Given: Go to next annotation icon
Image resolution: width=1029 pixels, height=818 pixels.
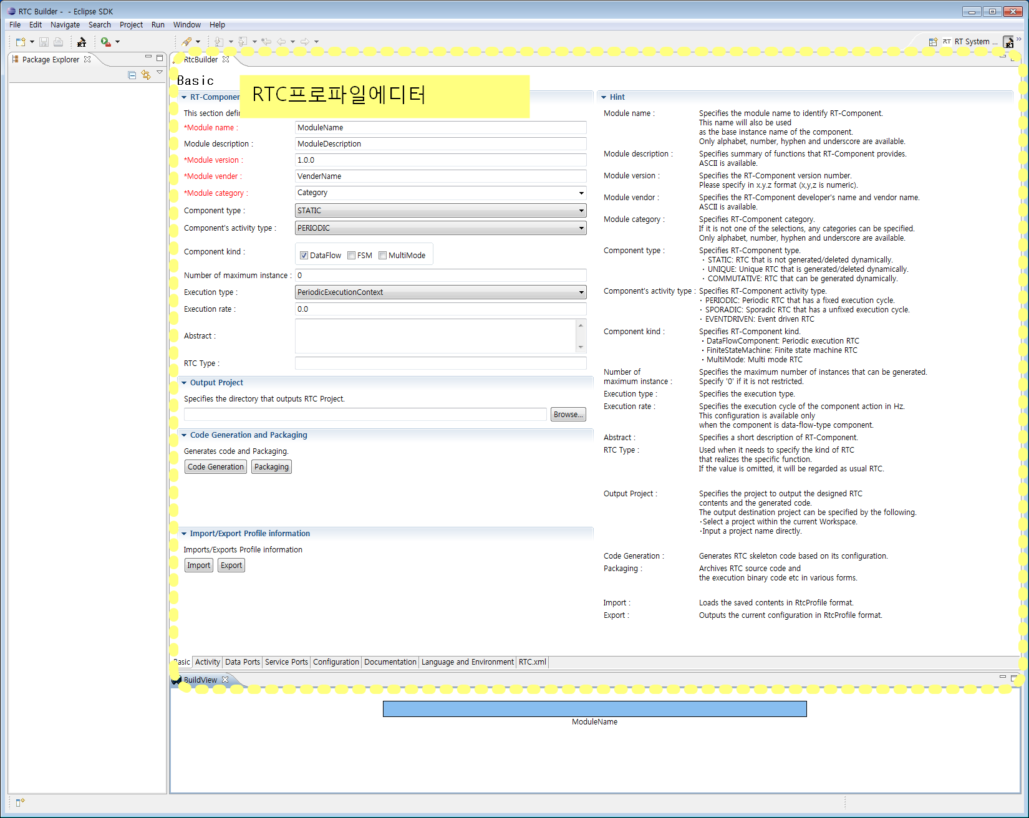Looking at the screenshot, I should coord(219,42).
